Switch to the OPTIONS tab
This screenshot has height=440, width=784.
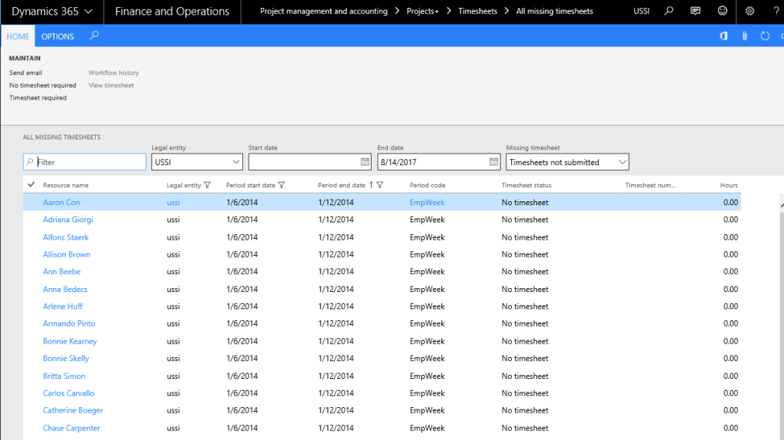[57, 37]
